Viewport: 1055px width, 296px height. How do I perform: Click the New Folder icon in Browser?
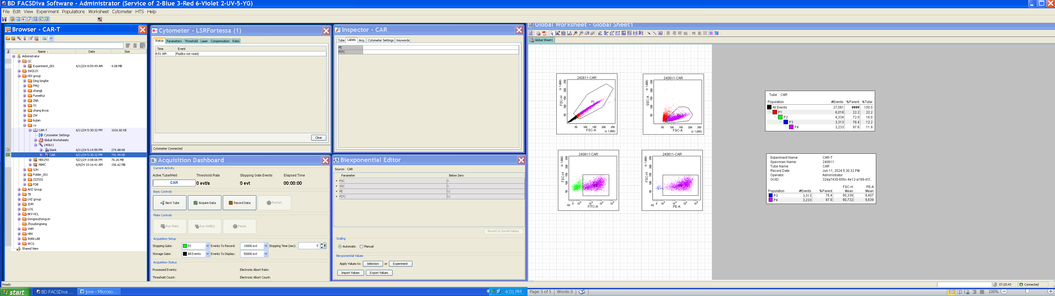click(x=7, y=38)
